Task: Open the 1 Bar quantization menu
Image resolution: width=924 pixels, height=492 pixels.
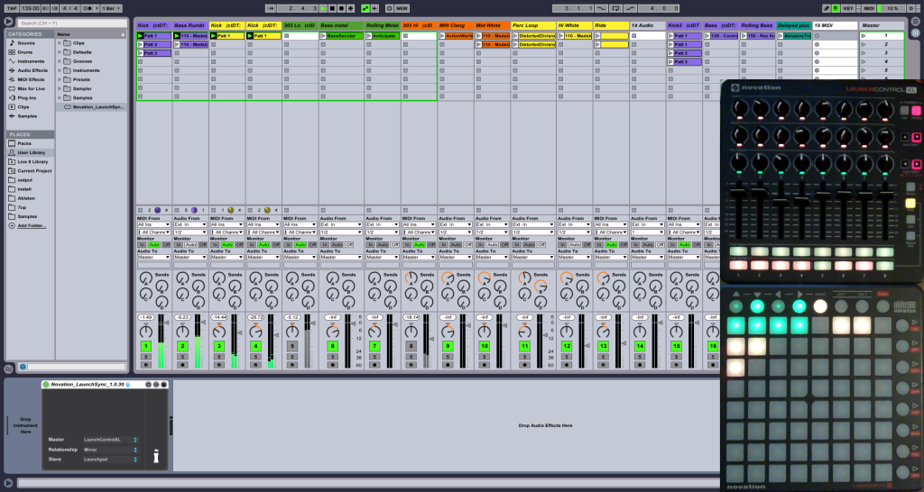Action: pos(112,7)
